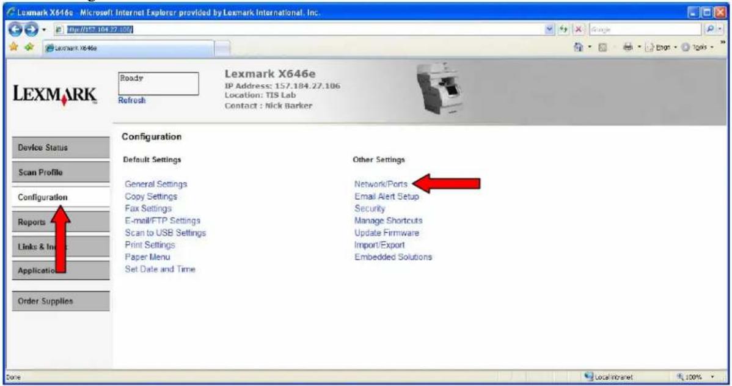Open the Update Firmware link
732x386 pixels.
[387, 233]
